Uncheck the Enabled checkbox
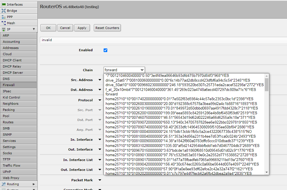This screenshot has height=190, width=287. pos(105,50)
